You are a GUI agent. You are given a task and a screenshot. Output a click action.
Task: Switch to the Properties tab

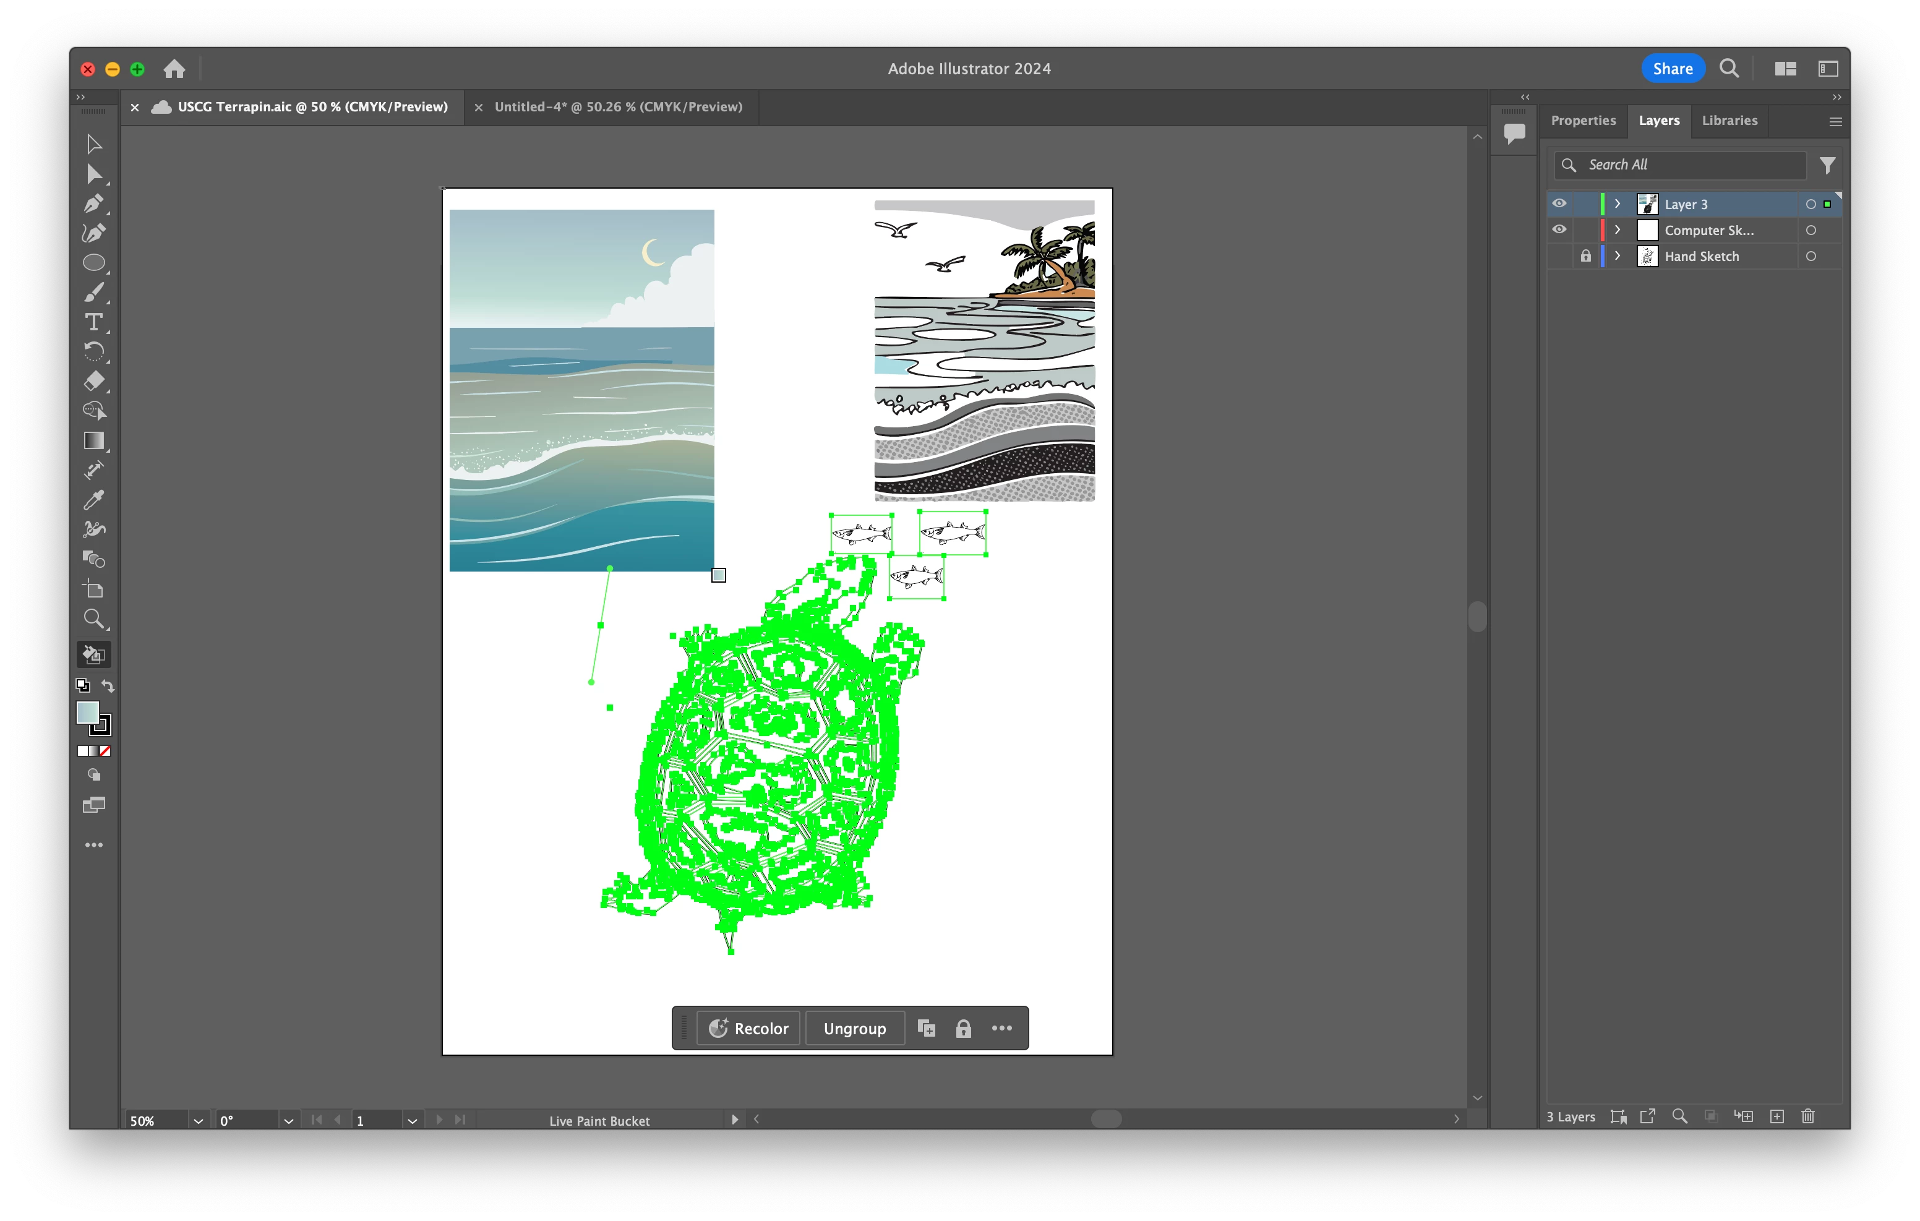tap(1583, 121)
